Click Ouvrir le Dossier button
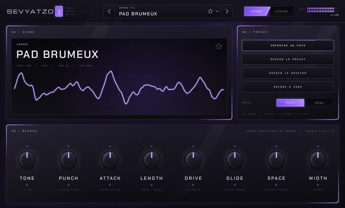This screenshot has width=345, height=208. coord(288,73)
